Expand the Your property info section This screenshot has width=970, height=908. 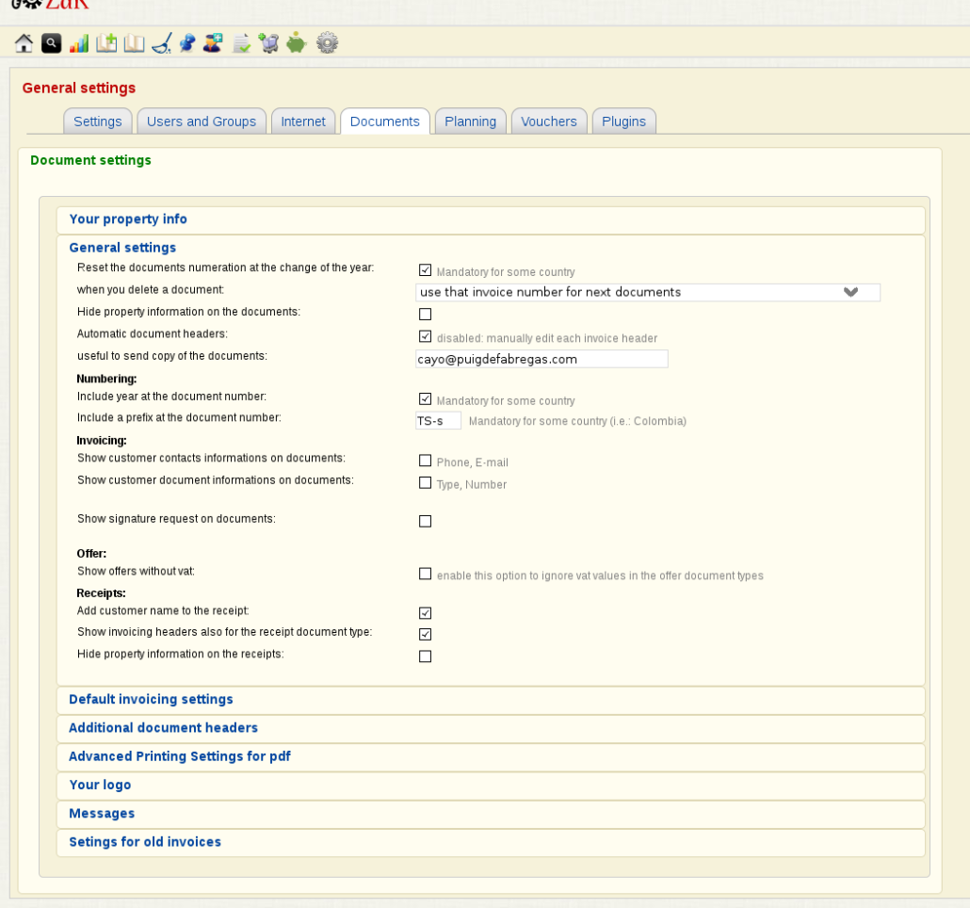coord(128,219)
